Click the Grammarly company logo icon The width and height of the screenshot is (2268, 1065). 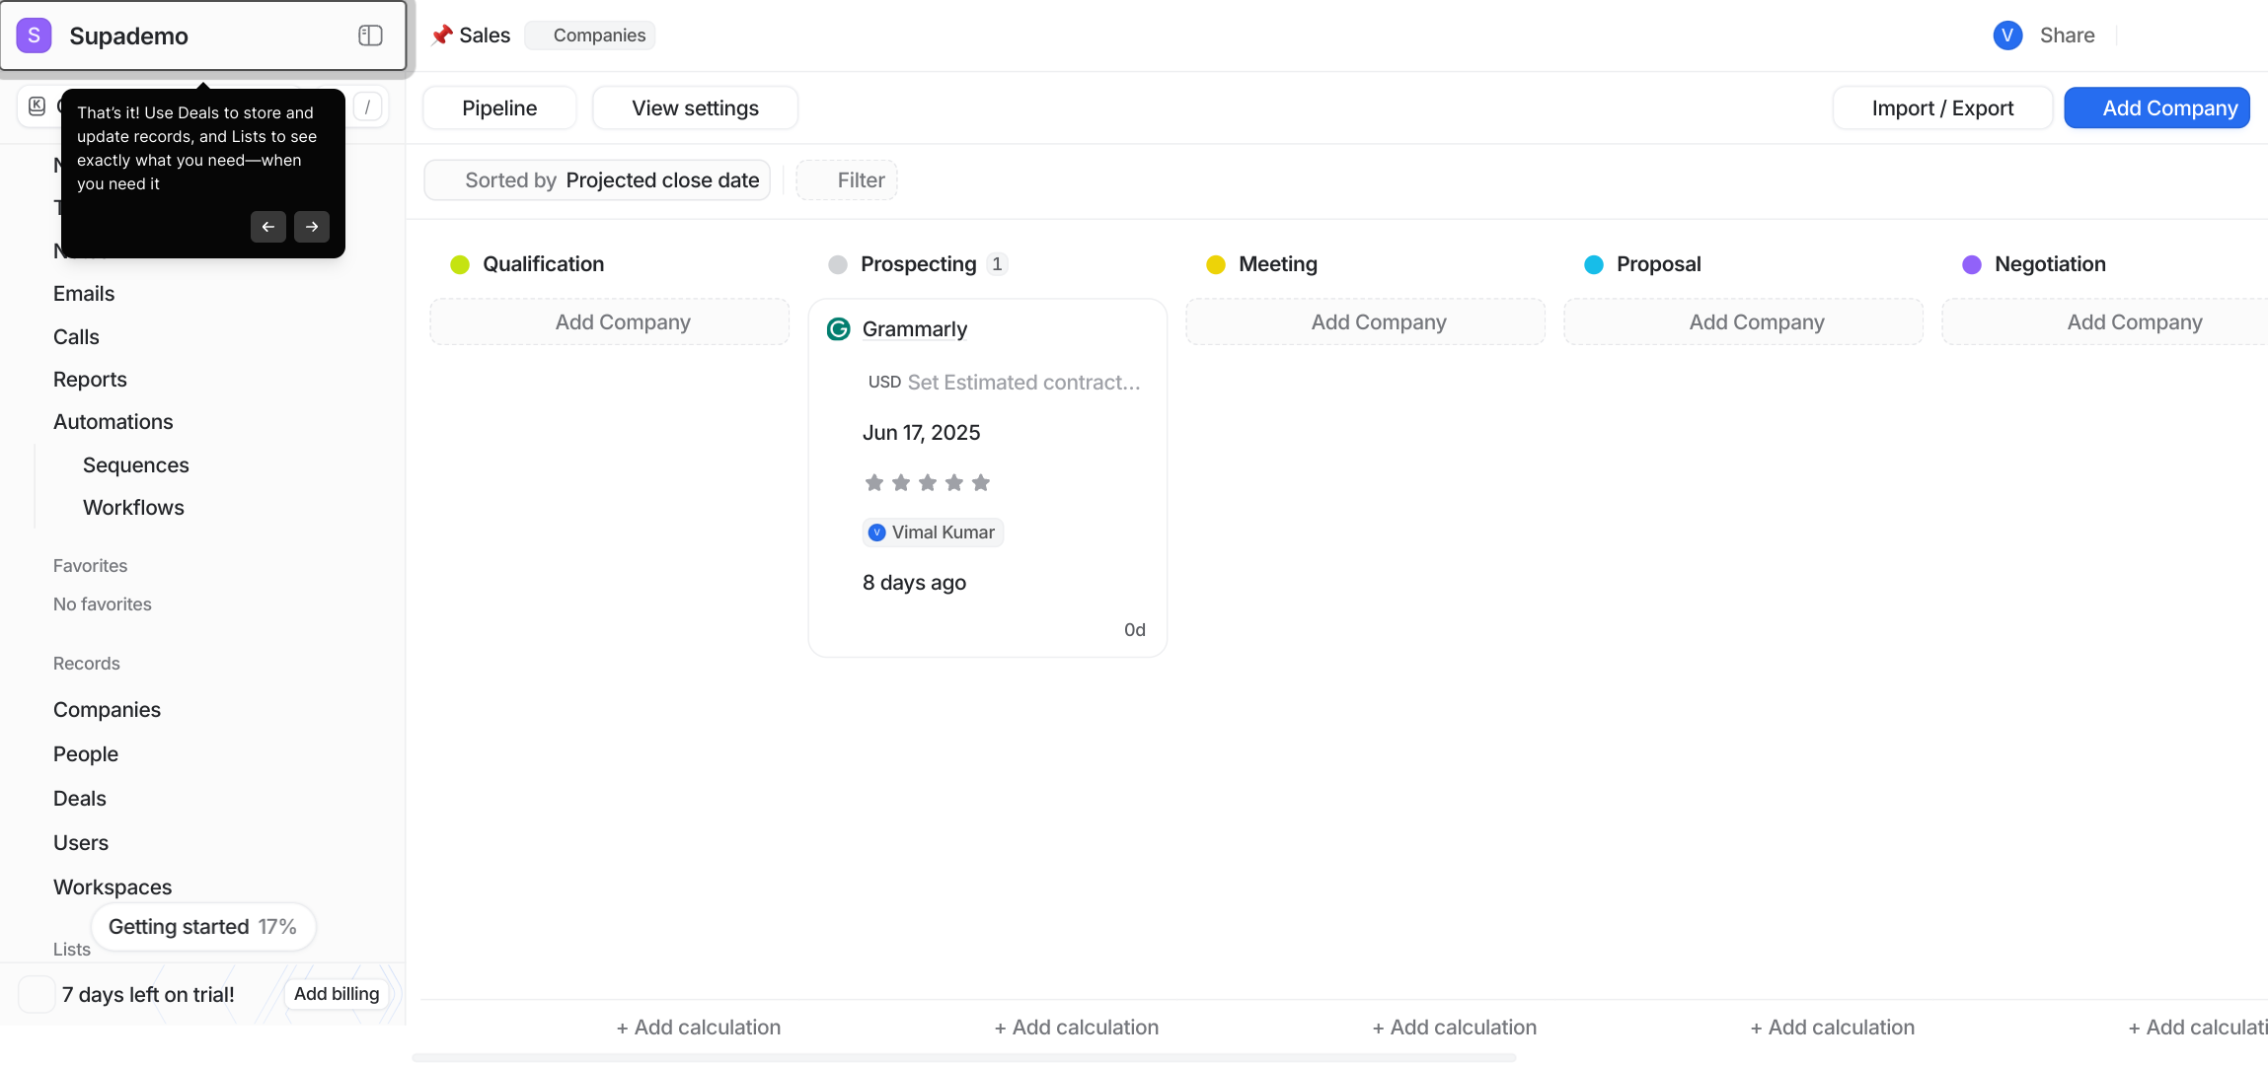838,329
